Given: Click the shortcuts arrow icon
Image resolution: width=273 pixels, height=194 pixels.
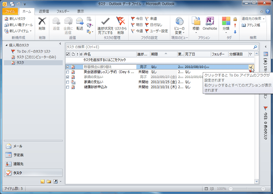Looking at the screenshot, I should click(55, 182).
